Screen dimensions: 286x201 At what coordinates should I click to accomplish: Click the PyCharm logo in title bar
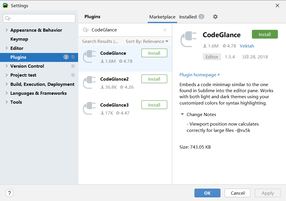click(x=5, y=5)
